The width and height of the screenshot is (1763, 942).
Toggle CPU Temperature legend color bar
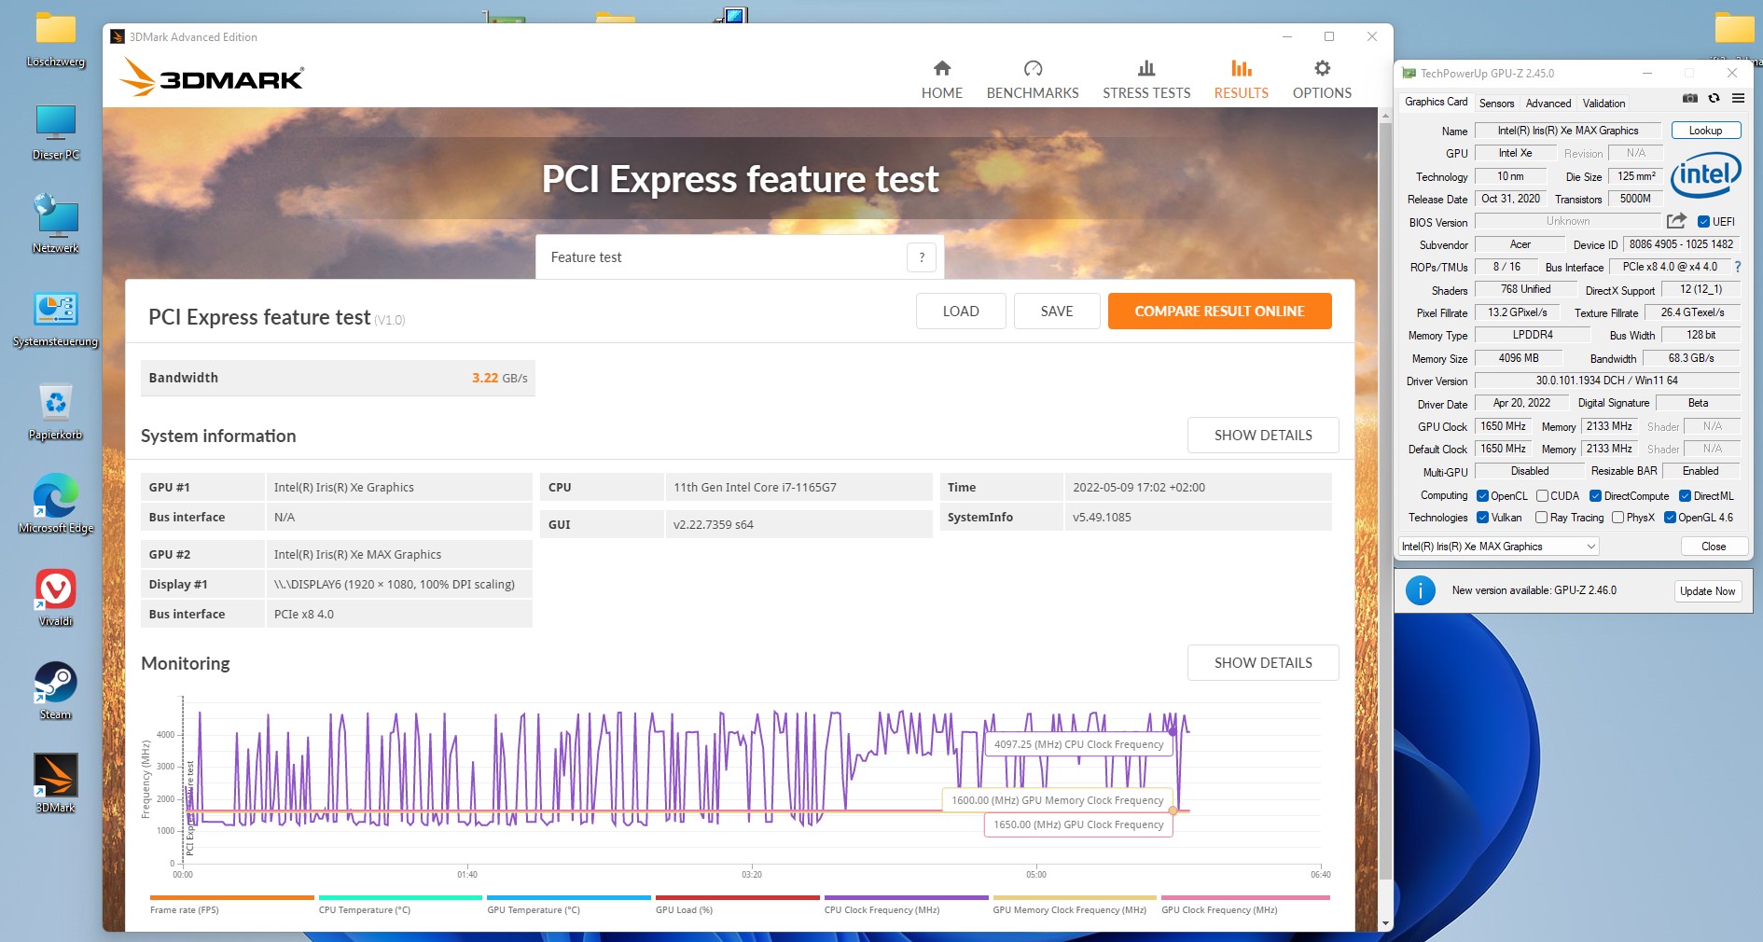[400, 898]
